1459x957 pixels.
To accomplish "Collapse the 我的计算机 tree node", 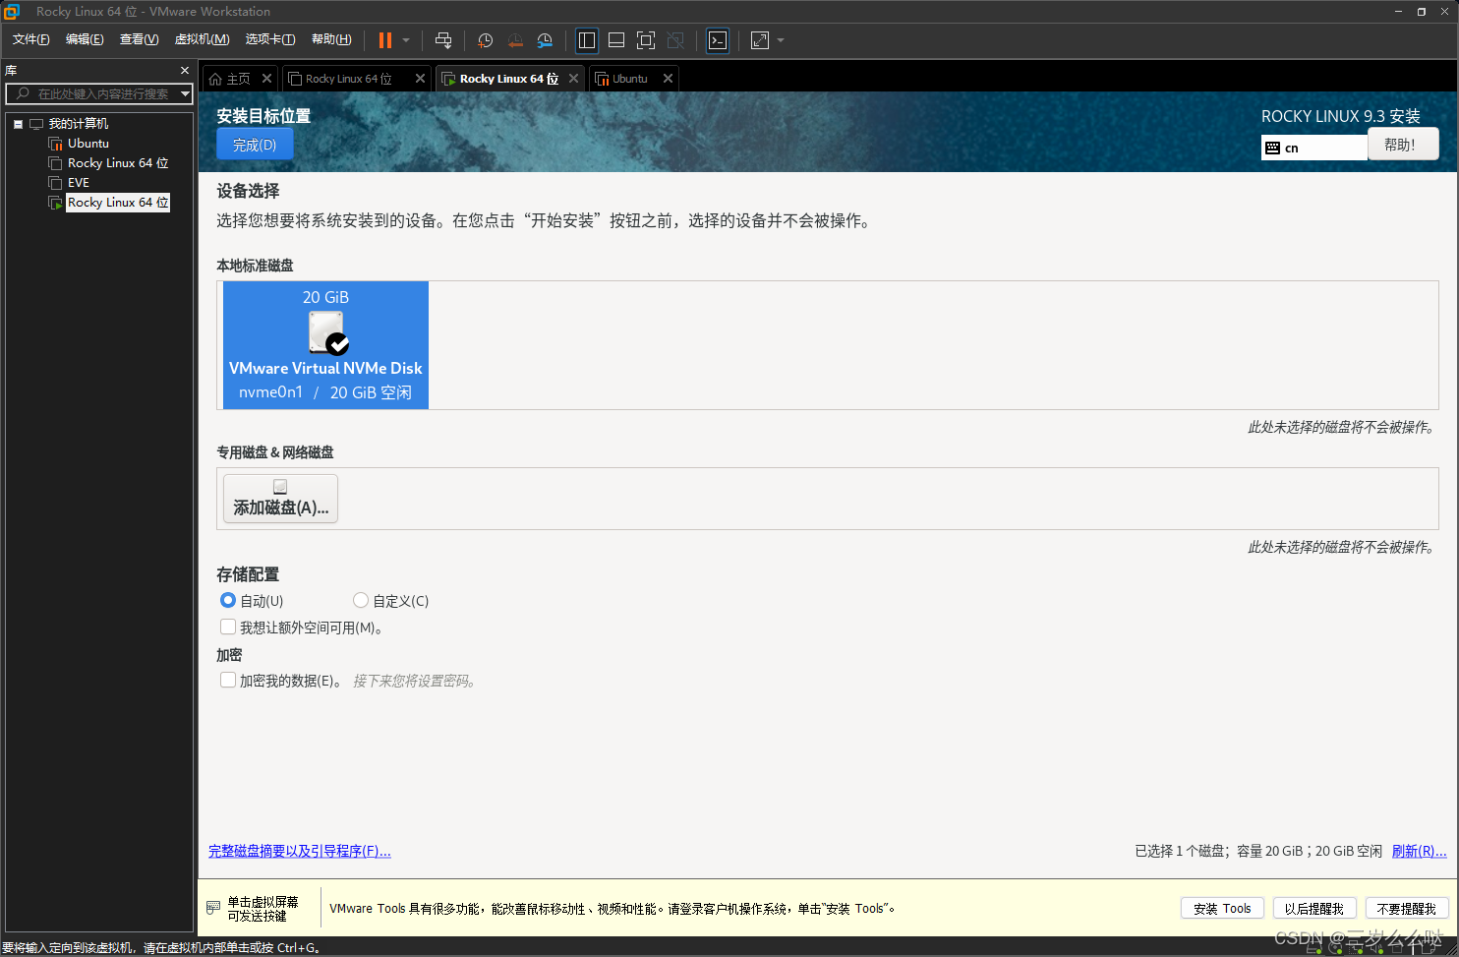I will point(18,124).
